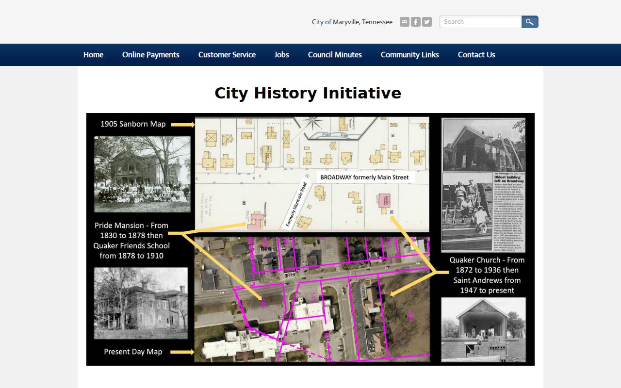Open the Facebook icon link
The image size is (621, 388).
[x=416, y=22]
